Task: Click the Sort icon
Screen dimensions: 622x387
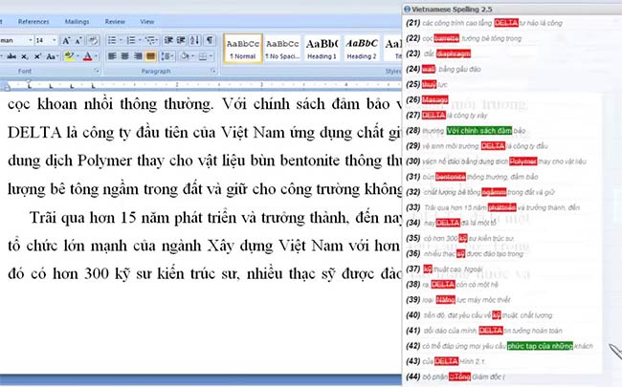Action: click(195, 40)
